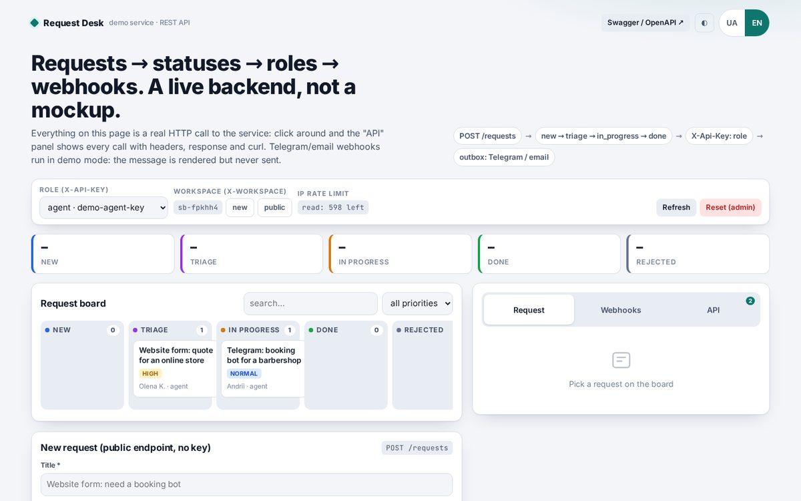The image size is (801, 501).
Task: Click the 'POST /requests' flow chip
Action: click(487, 136)
